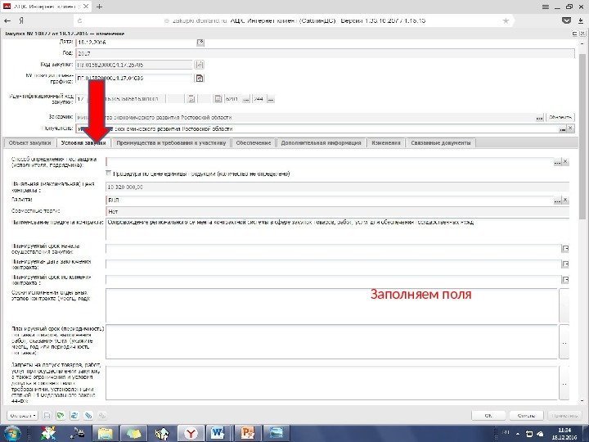Click ellipsis button after 6201 code field
This screenshot has height=442, width=589.
246,99
